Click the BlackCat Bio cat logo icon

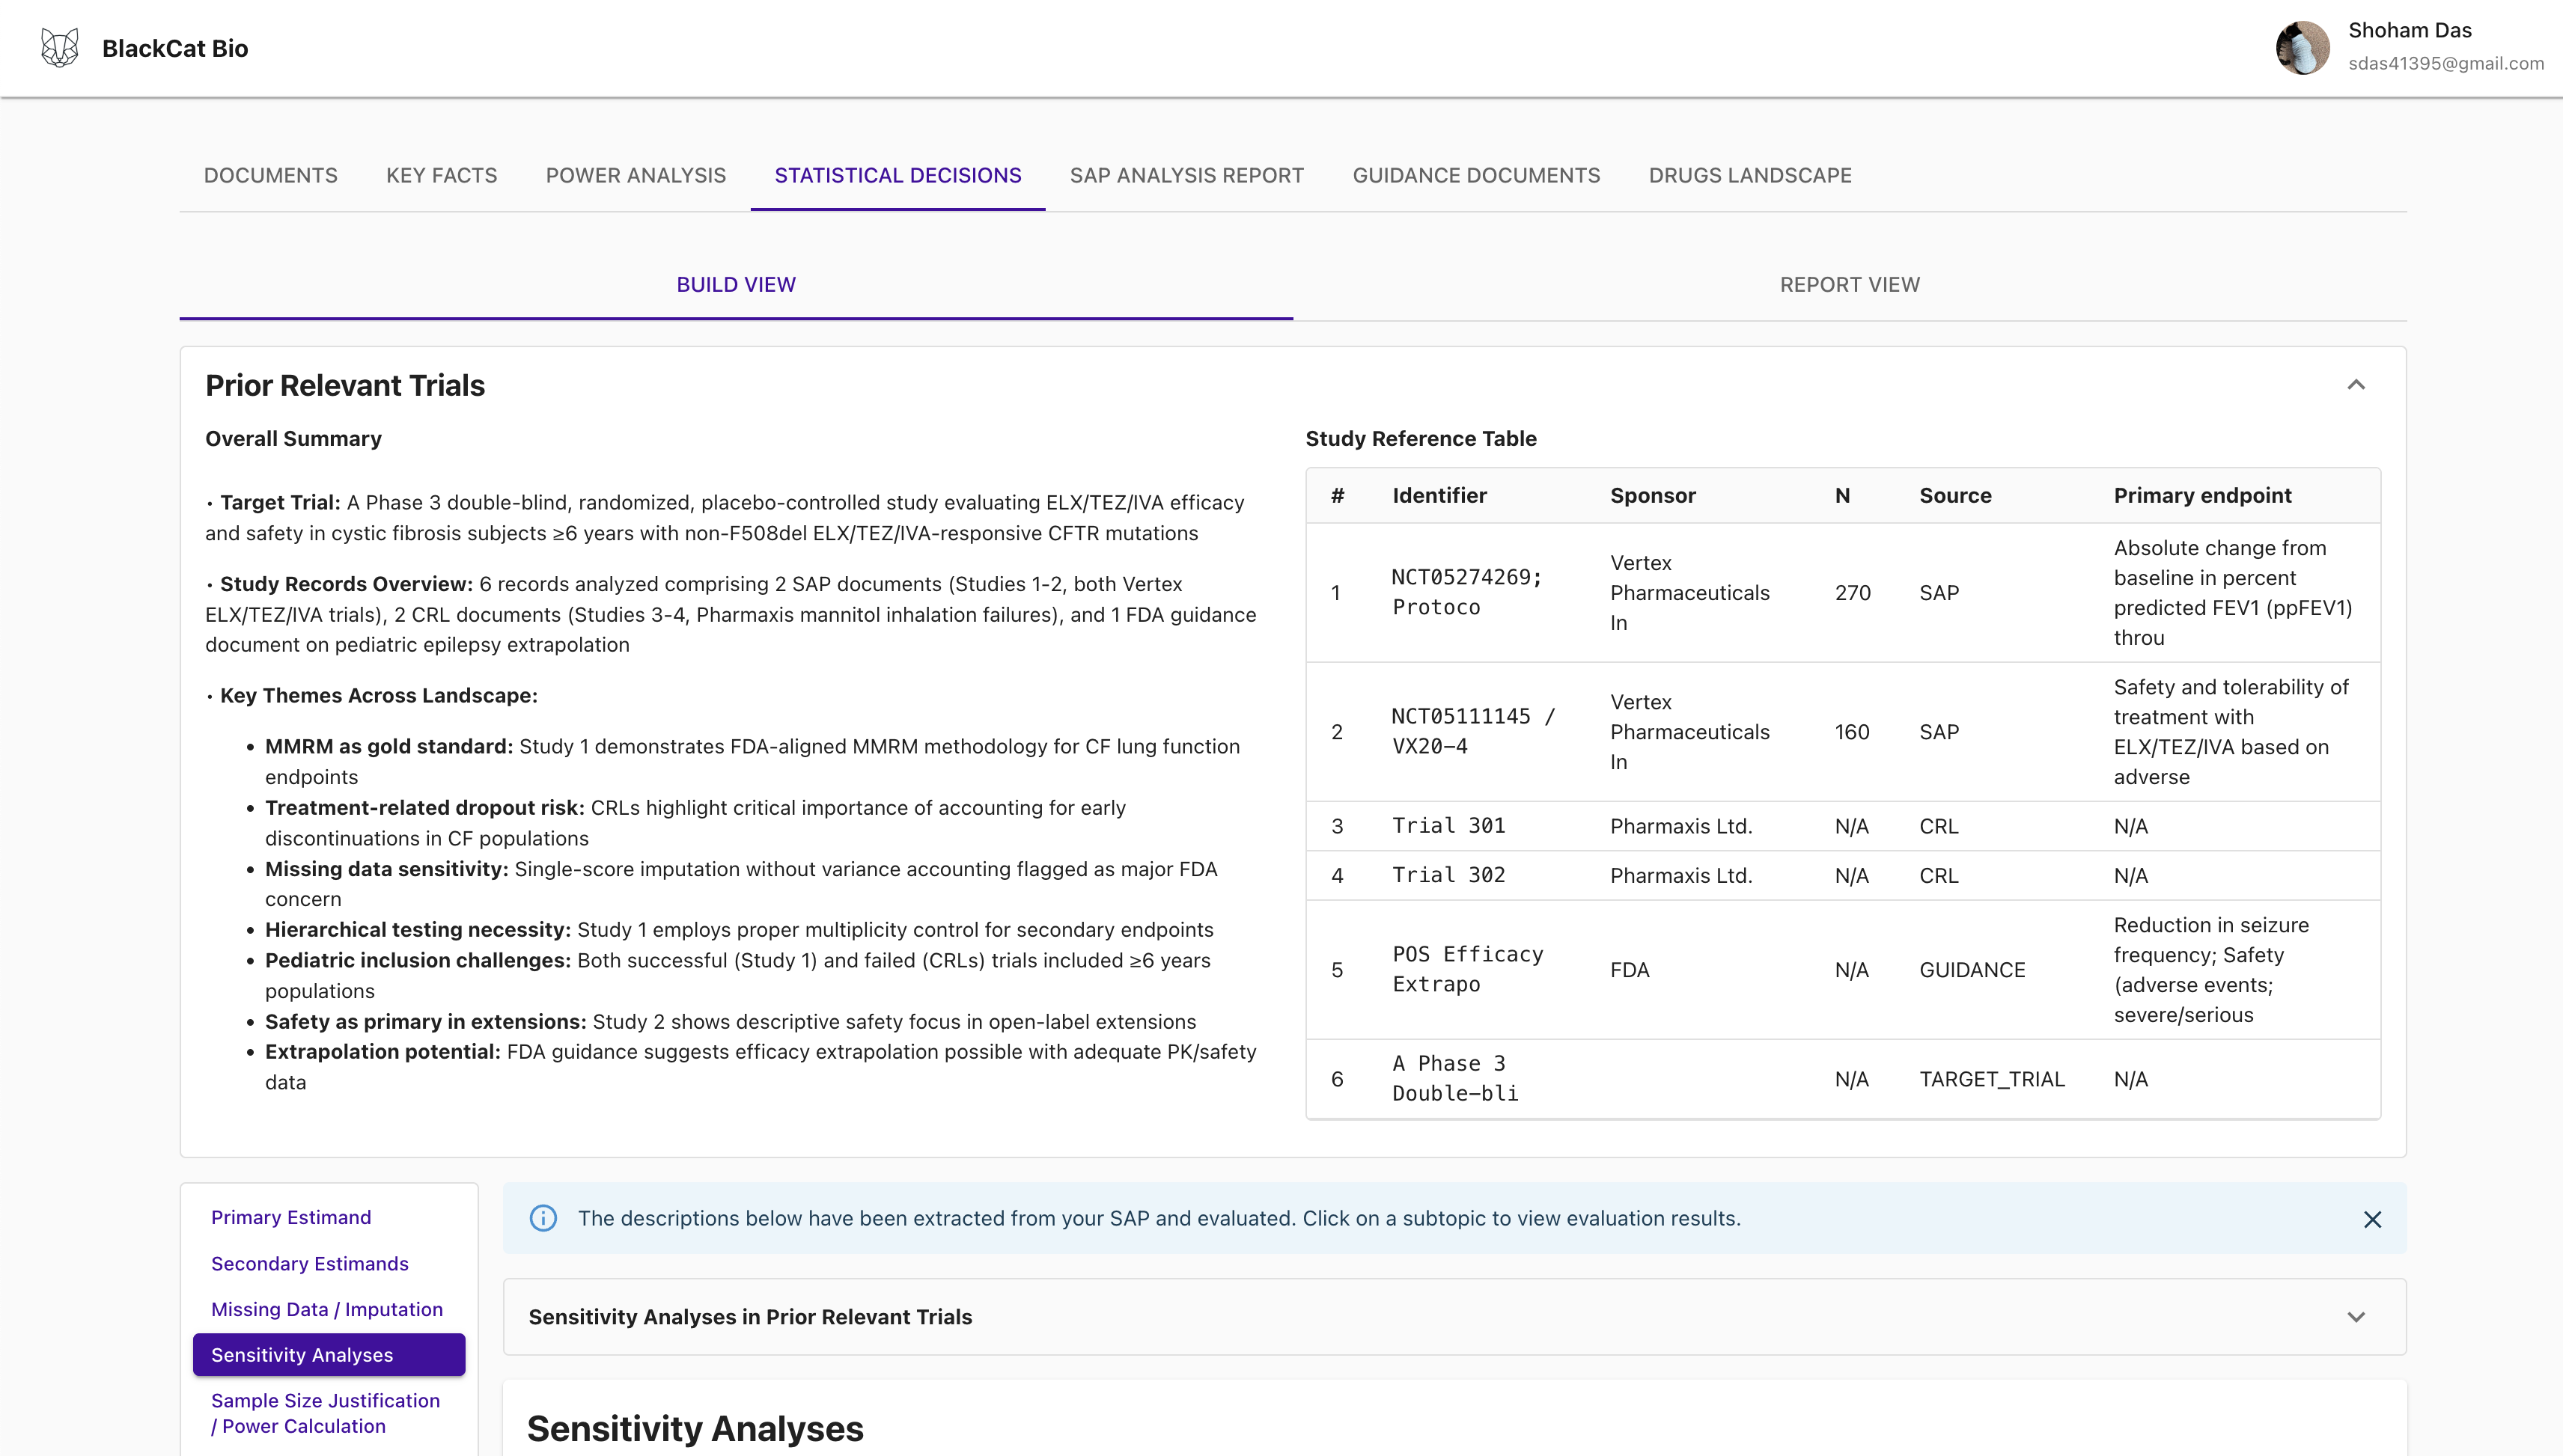coord(60,48)
